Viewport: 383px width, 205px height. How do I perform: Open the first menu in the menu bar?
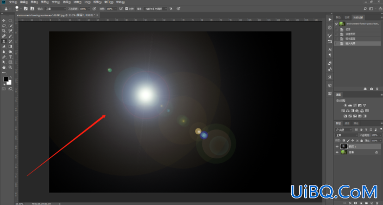click(13, 2)
